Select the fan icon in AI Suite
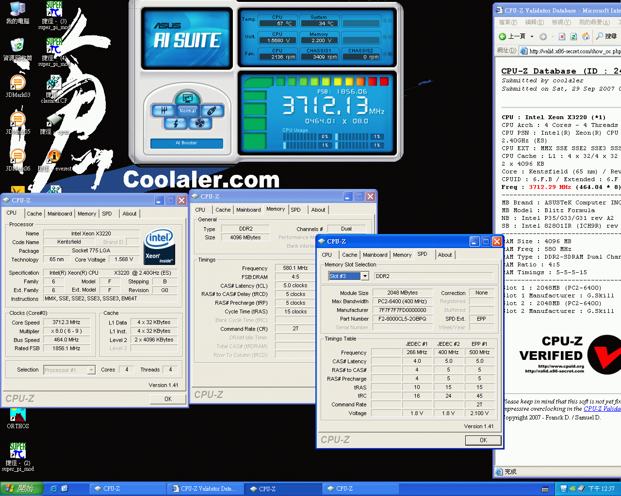 (x=200, y=123)
